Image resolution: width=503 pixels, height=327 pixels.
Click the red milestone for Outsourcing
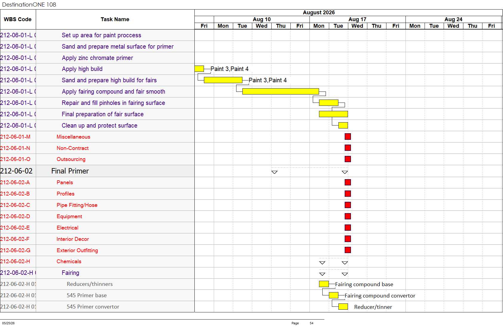click(x=348, y=159)
